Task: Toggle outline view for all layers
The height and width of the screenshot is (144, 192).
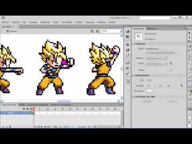Action: (x=31, y=109)
